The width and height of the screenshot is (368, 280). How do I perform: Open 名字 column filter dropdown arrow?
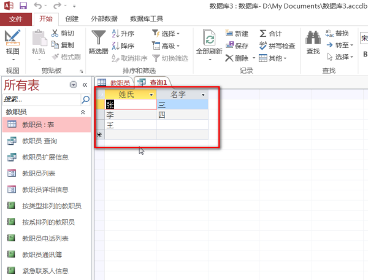coord(203,95)
